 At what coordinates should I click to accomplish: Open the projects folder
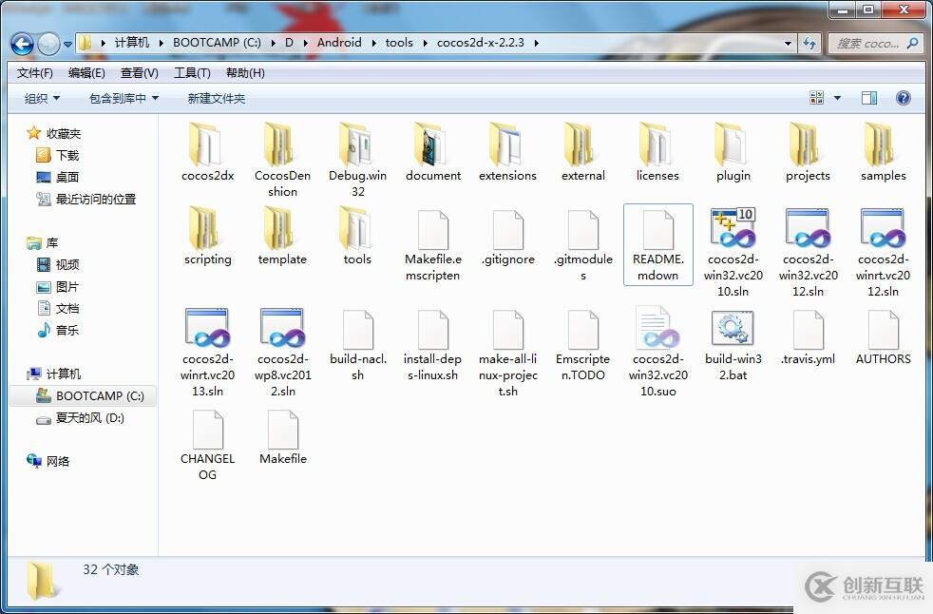(808, 152)
